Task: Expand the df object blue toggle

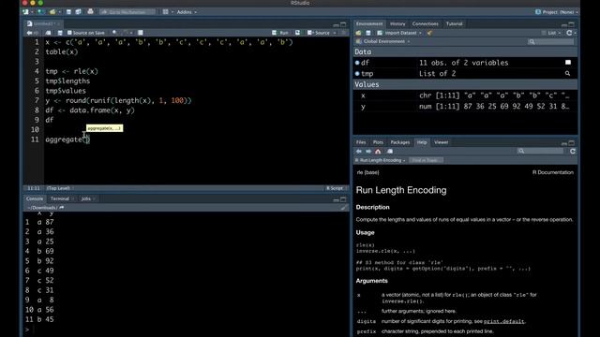Action: 357,63
